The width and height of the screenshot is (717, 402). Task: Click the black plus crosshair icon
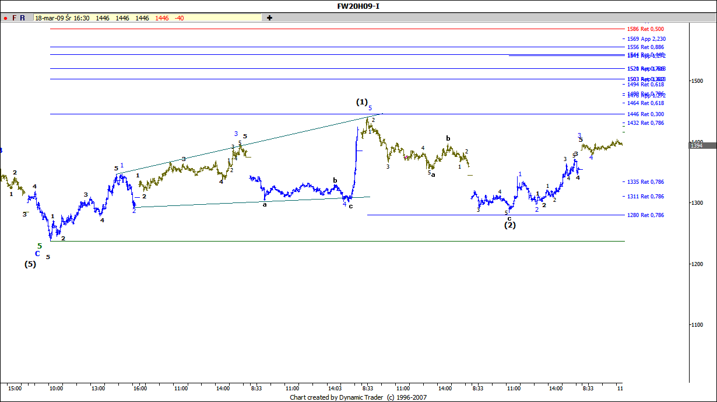coord(269,18)
